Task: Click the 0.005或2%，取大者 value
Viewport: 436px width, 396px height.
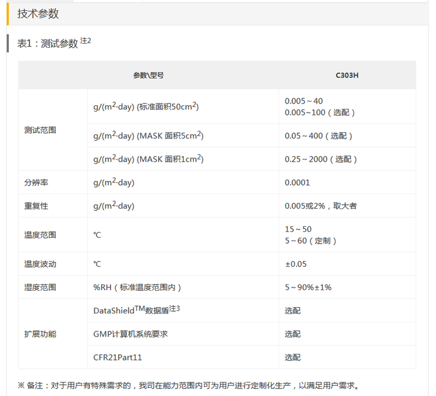Action: (x=321, y=205)
